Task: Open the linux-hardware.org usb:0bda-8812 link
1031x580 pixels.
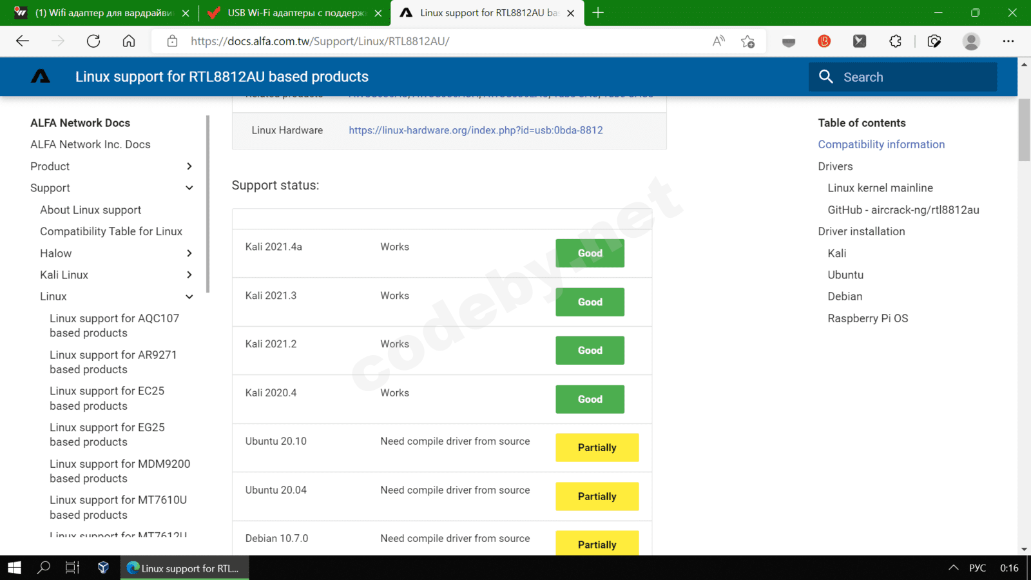Action: (476, 130)
